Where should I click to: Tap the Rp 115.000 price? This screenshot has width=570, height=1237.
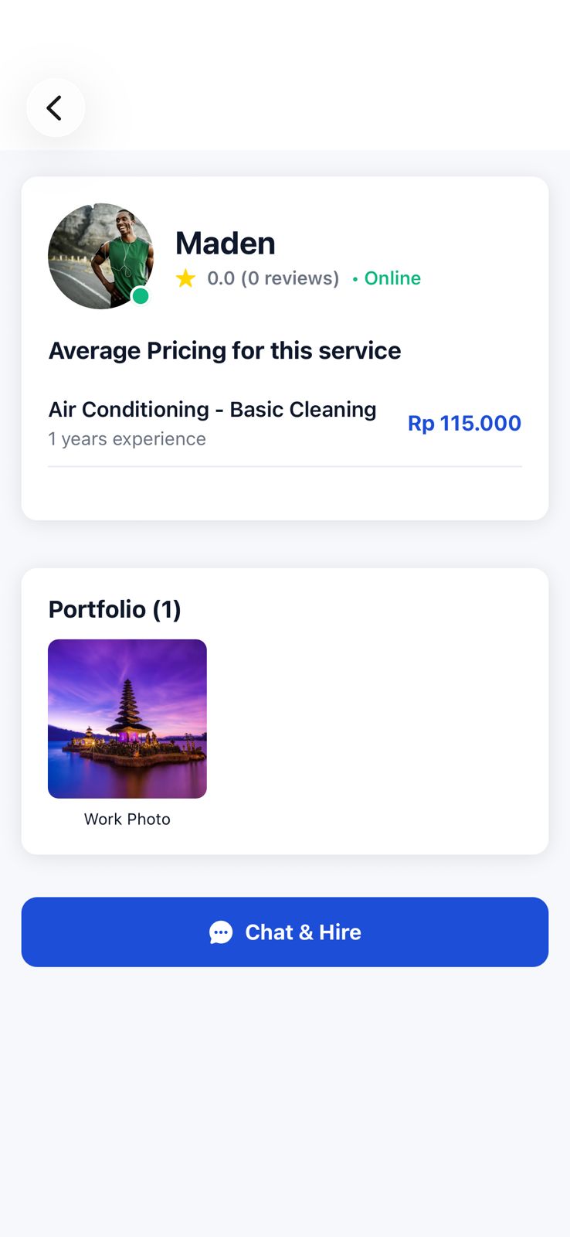pos(464,423)
